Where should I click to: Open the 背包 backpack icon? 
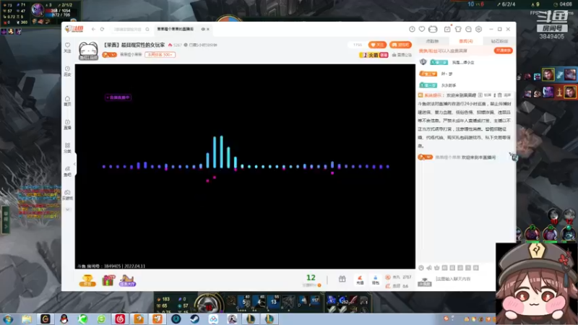[375, 280]
